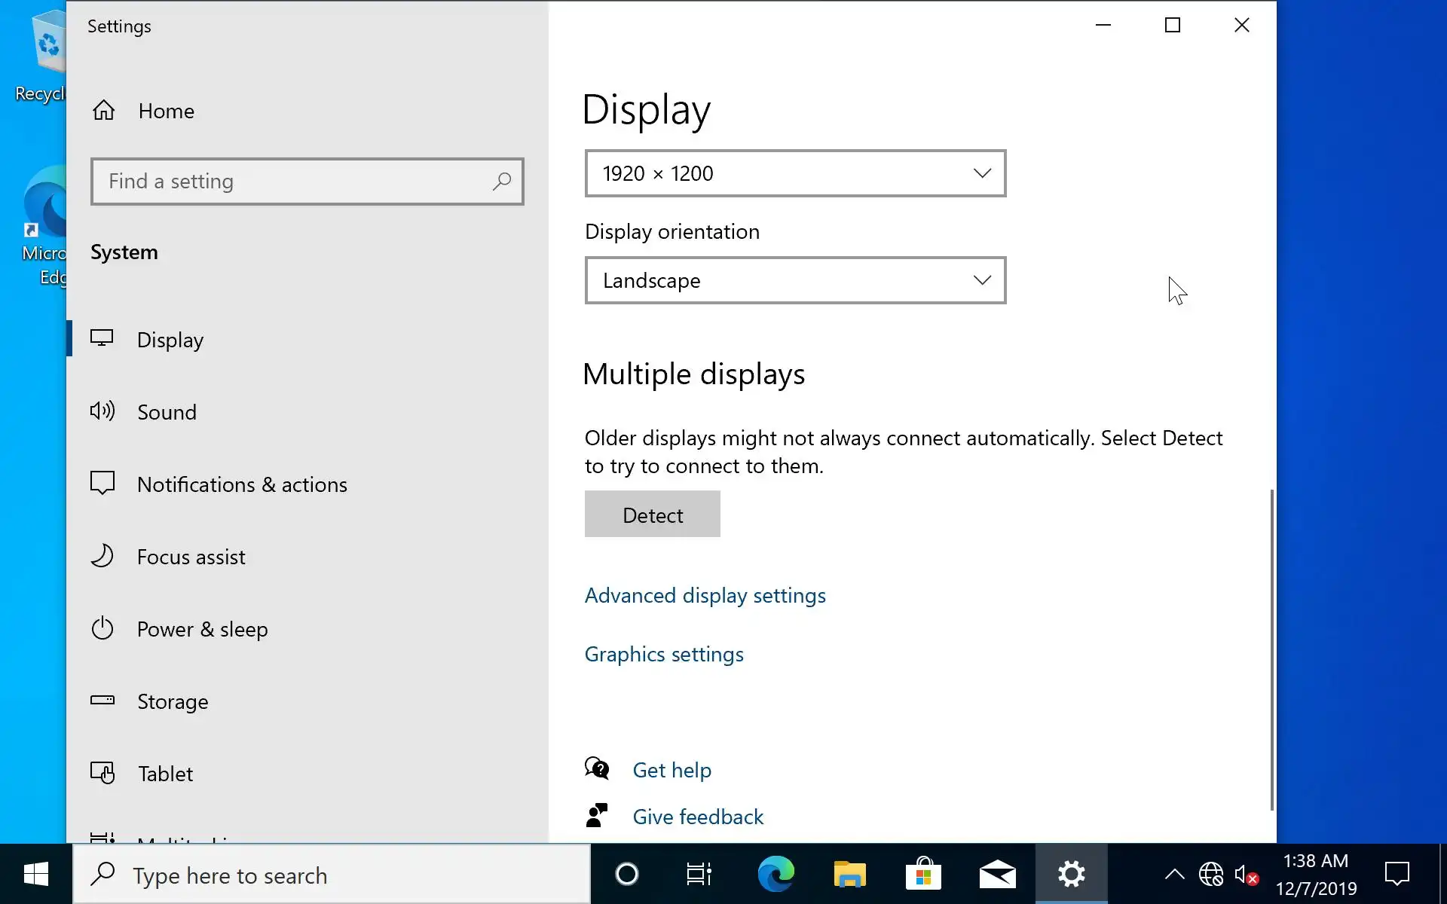Click the Sound speaker icon
The width and height of the screenshot is (1447, 904).
coord(102,411)
